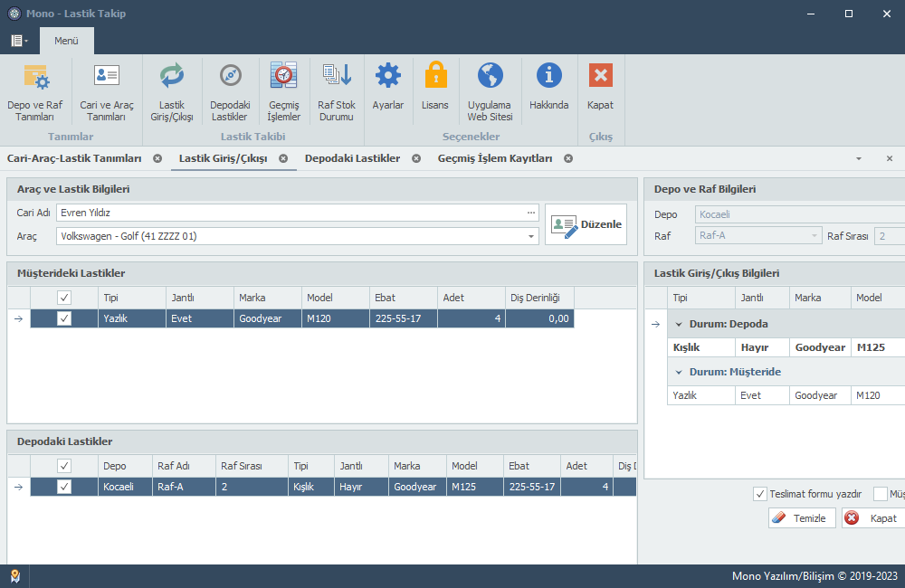Click the Düzenle button

(586, 224)
